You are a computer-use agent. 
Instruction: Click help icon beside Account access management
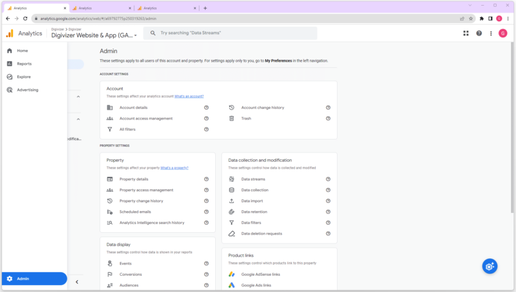click(x=206, y=118)
